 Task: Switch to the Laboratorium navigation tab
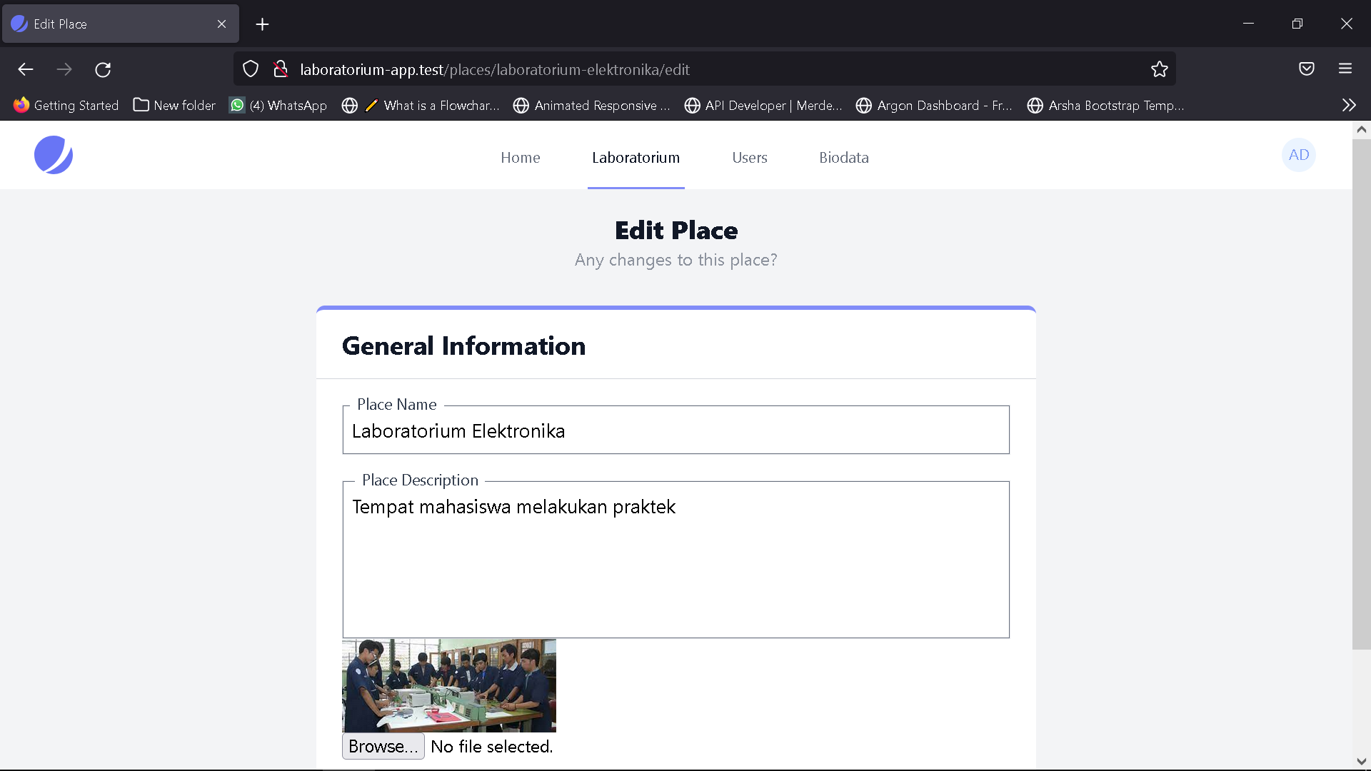636,158
